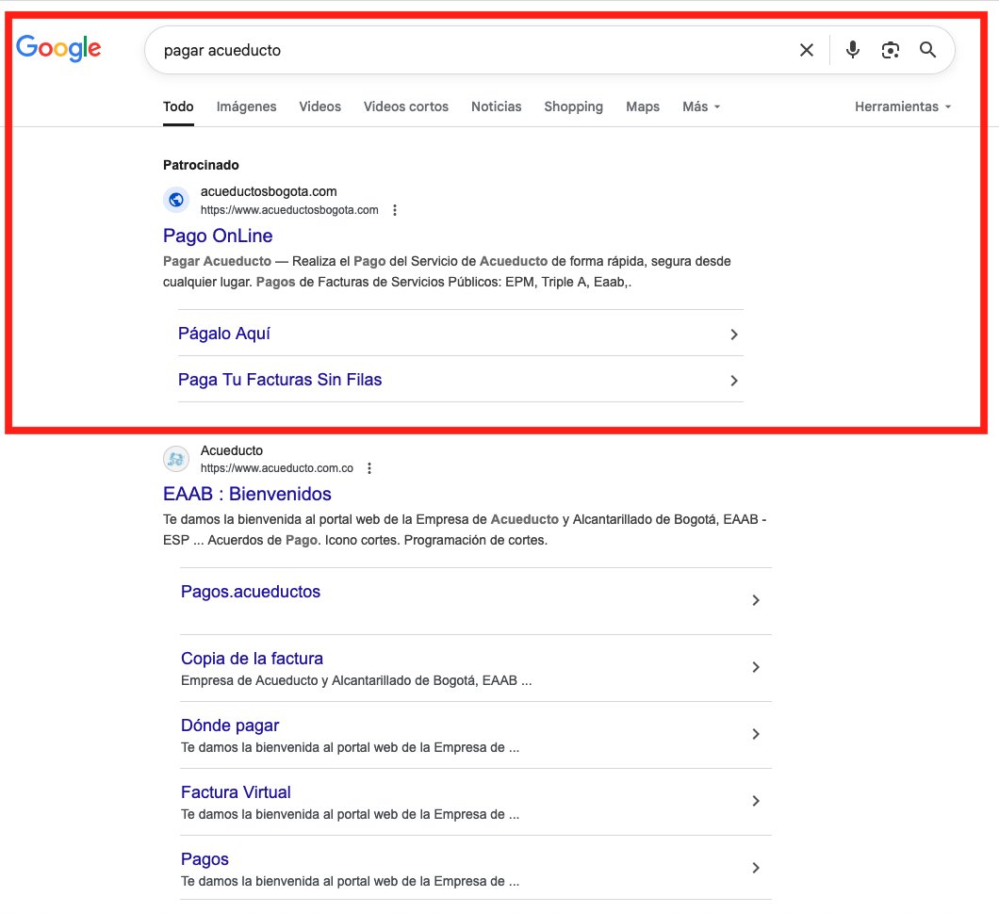Switch to the Shopping tab
Screen dimensions: 999x913
point(573,106)
